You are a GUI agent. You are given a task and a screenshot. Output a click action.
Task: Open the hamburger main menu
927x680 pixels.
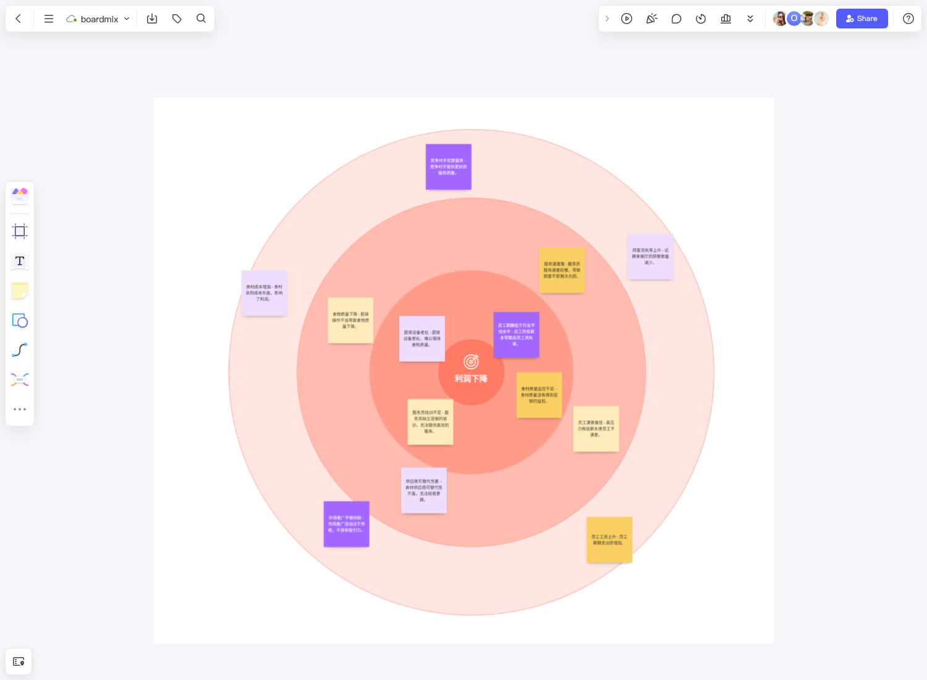tap(49, 19)
